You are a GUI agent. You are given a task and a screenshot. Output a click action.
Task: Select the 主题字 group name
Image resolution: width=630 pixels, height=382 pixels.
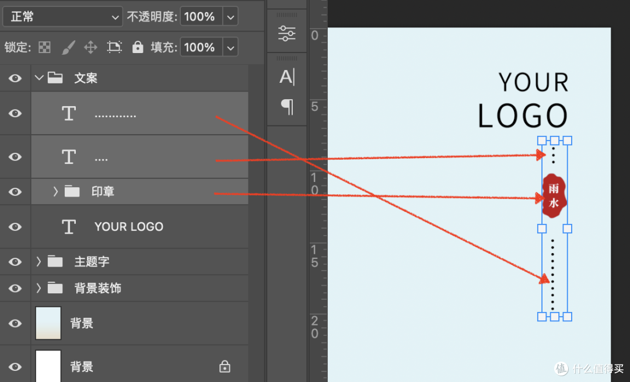click(92, 262)
